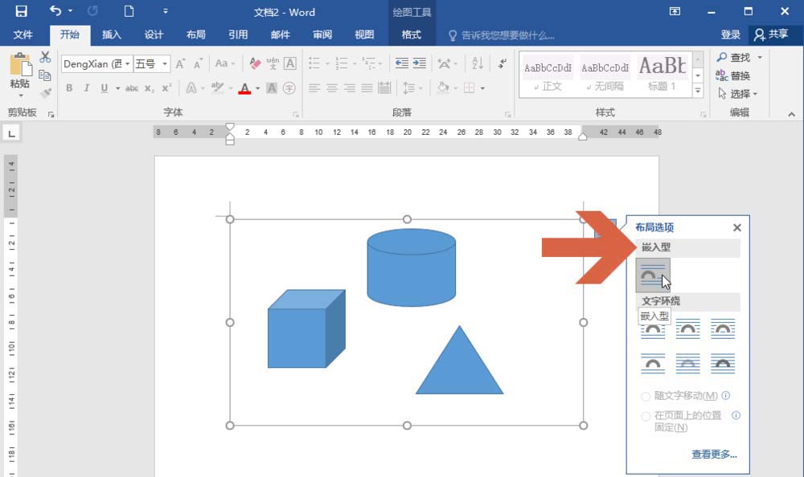Open the 绘图工具 格式 tab
This screenshot has width=804, height=477.
412,35
